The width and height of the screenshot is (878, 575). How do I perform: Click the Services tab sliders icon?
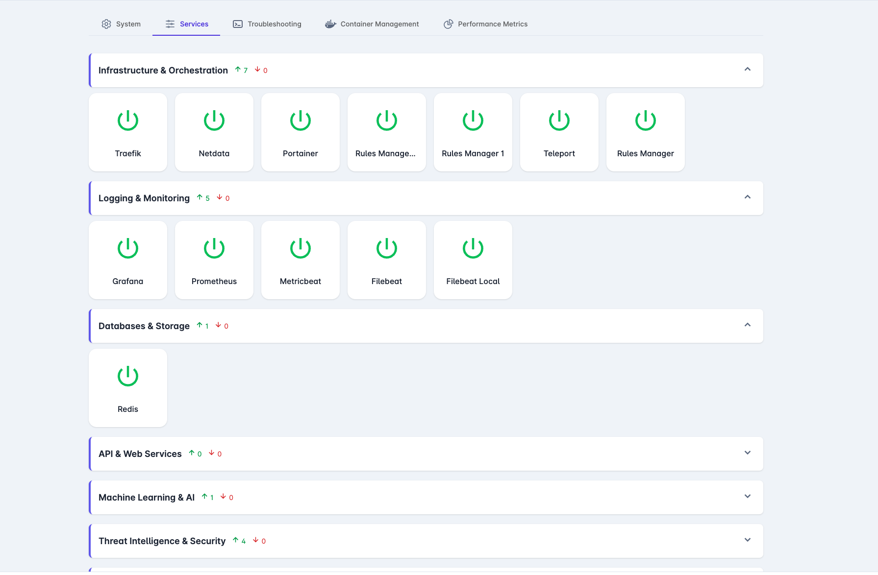point(170,24)
